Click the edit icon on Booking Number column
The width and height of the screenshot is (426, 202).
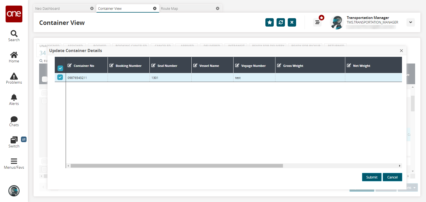[111, 65]
